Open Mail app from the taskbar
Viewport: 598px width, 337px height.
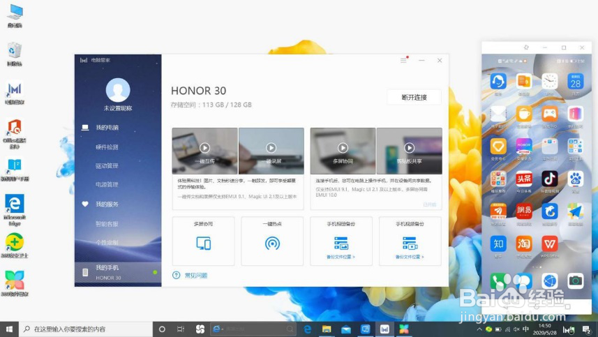[x=346, y=329]
